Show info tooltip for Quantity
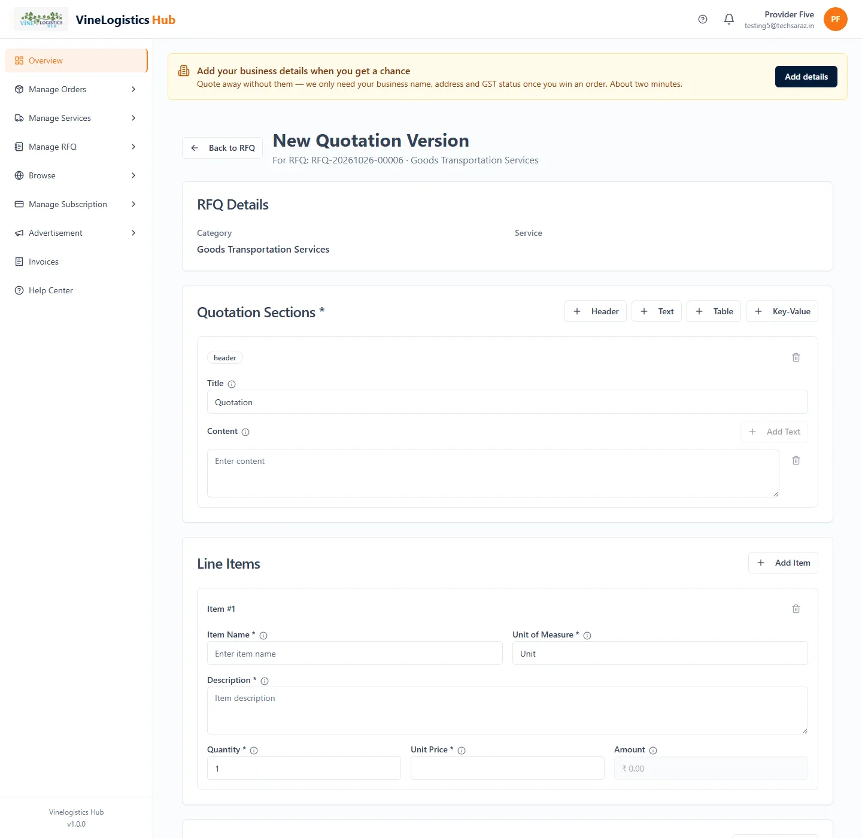Viewport: 862px width, 838px height. click(x=254, y=751)
